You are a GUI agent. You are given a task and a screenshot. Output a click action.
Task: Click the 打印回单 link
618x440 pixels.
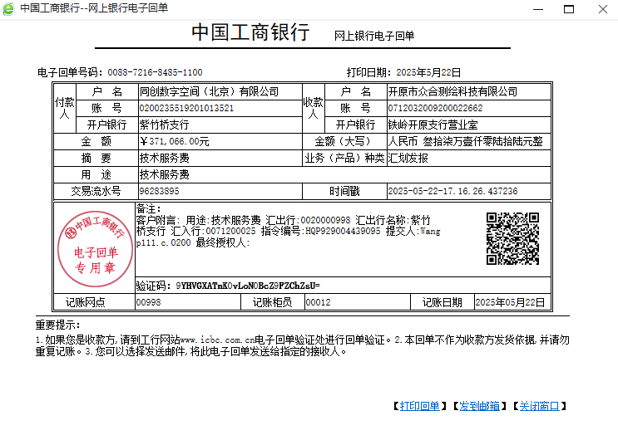420,406
